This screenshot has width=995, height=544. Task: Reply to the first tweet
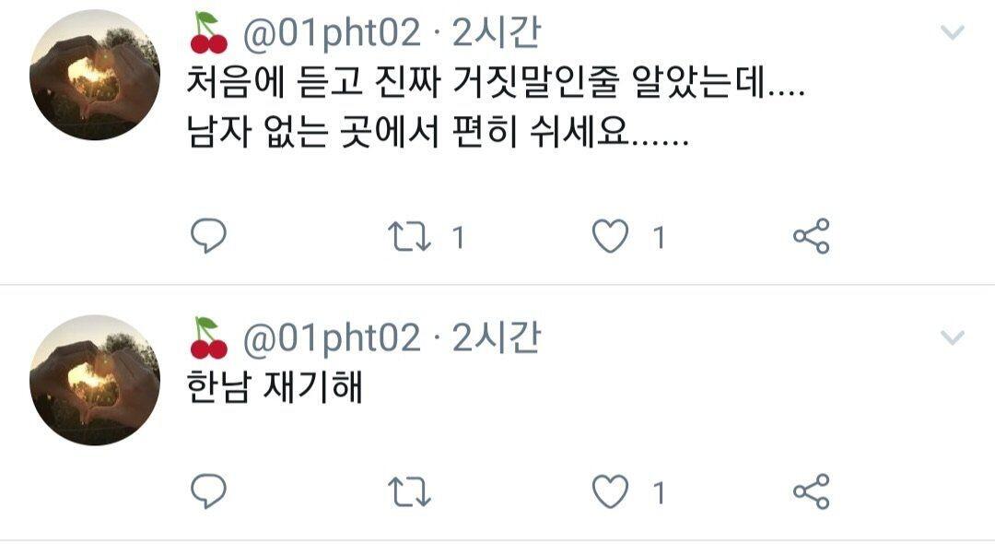coord(208,236)
